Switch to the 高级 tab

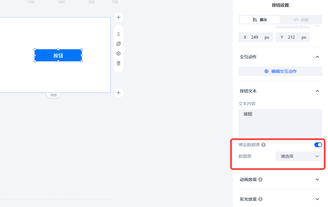point(301,20)
